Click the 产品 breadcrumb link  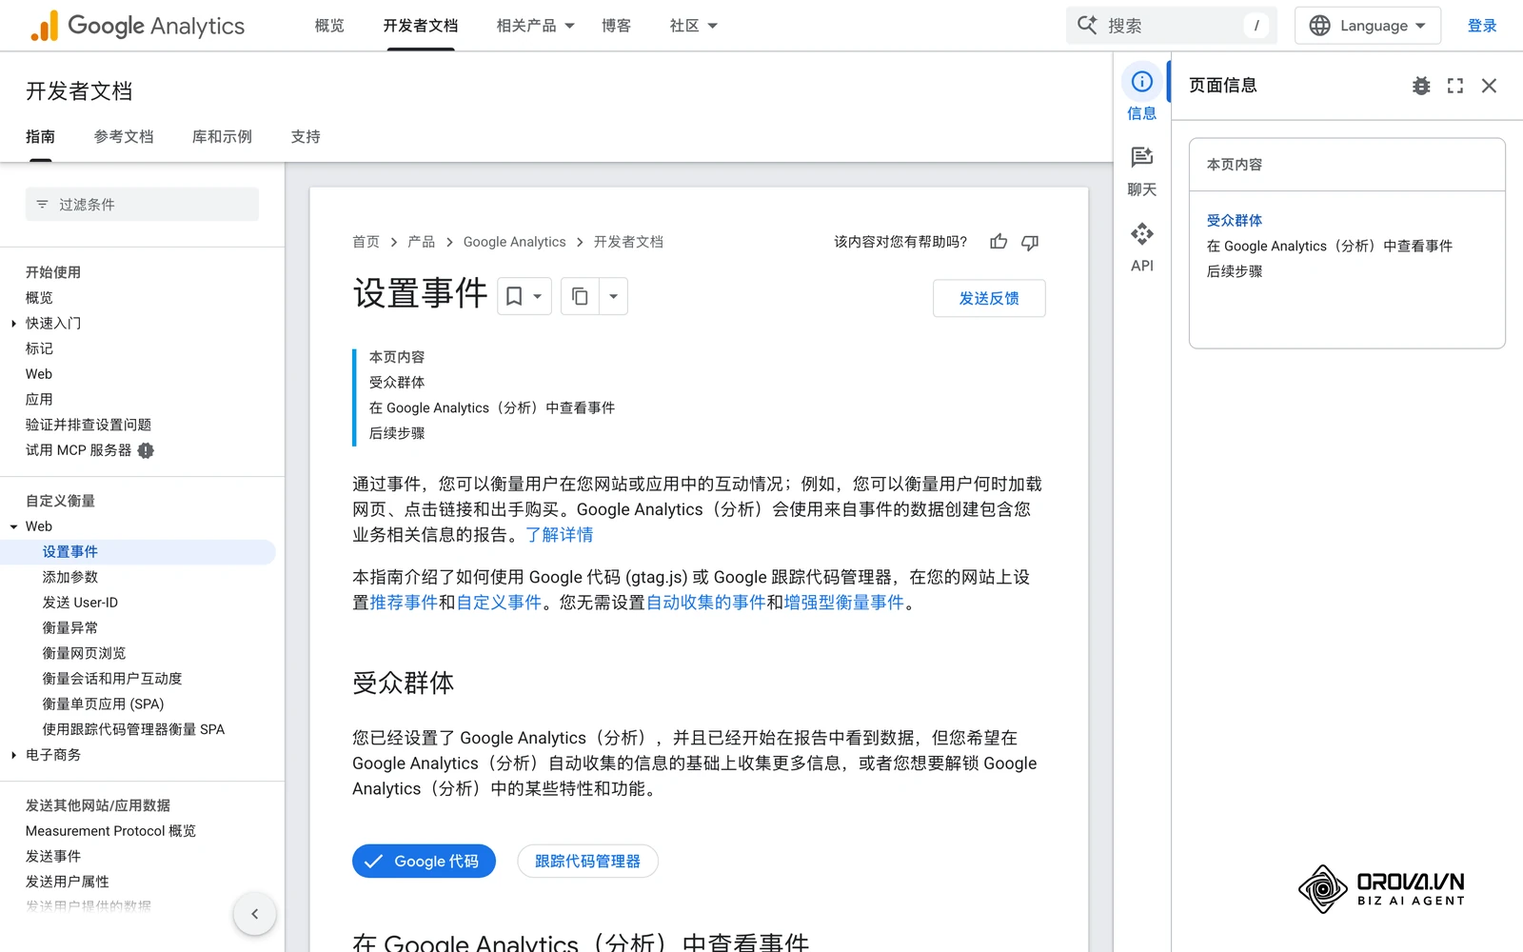(x=421, y=242)
